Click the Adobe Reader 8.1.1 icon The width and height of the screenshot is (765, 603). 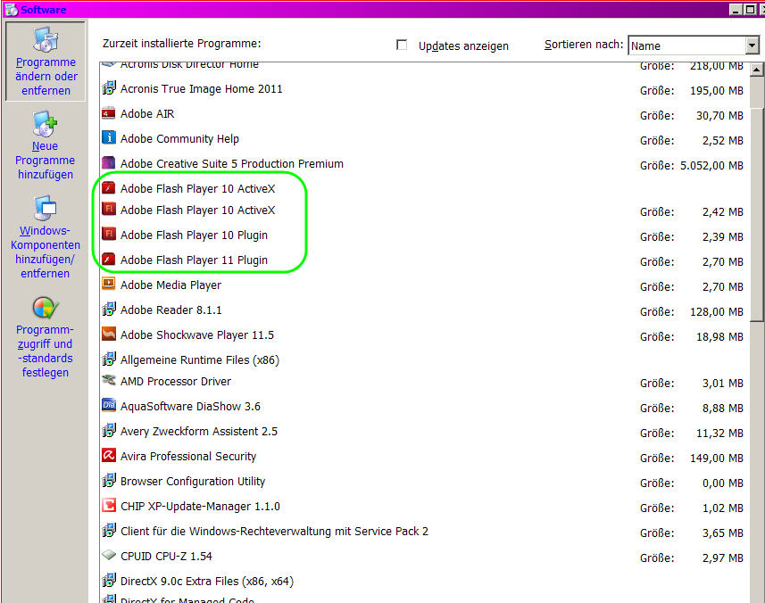tap(109, 309)
